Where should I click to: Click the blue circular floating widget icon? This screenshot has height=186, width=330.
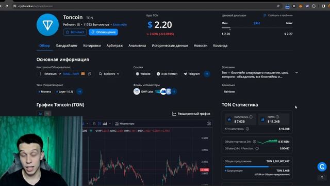pos(322,166)
